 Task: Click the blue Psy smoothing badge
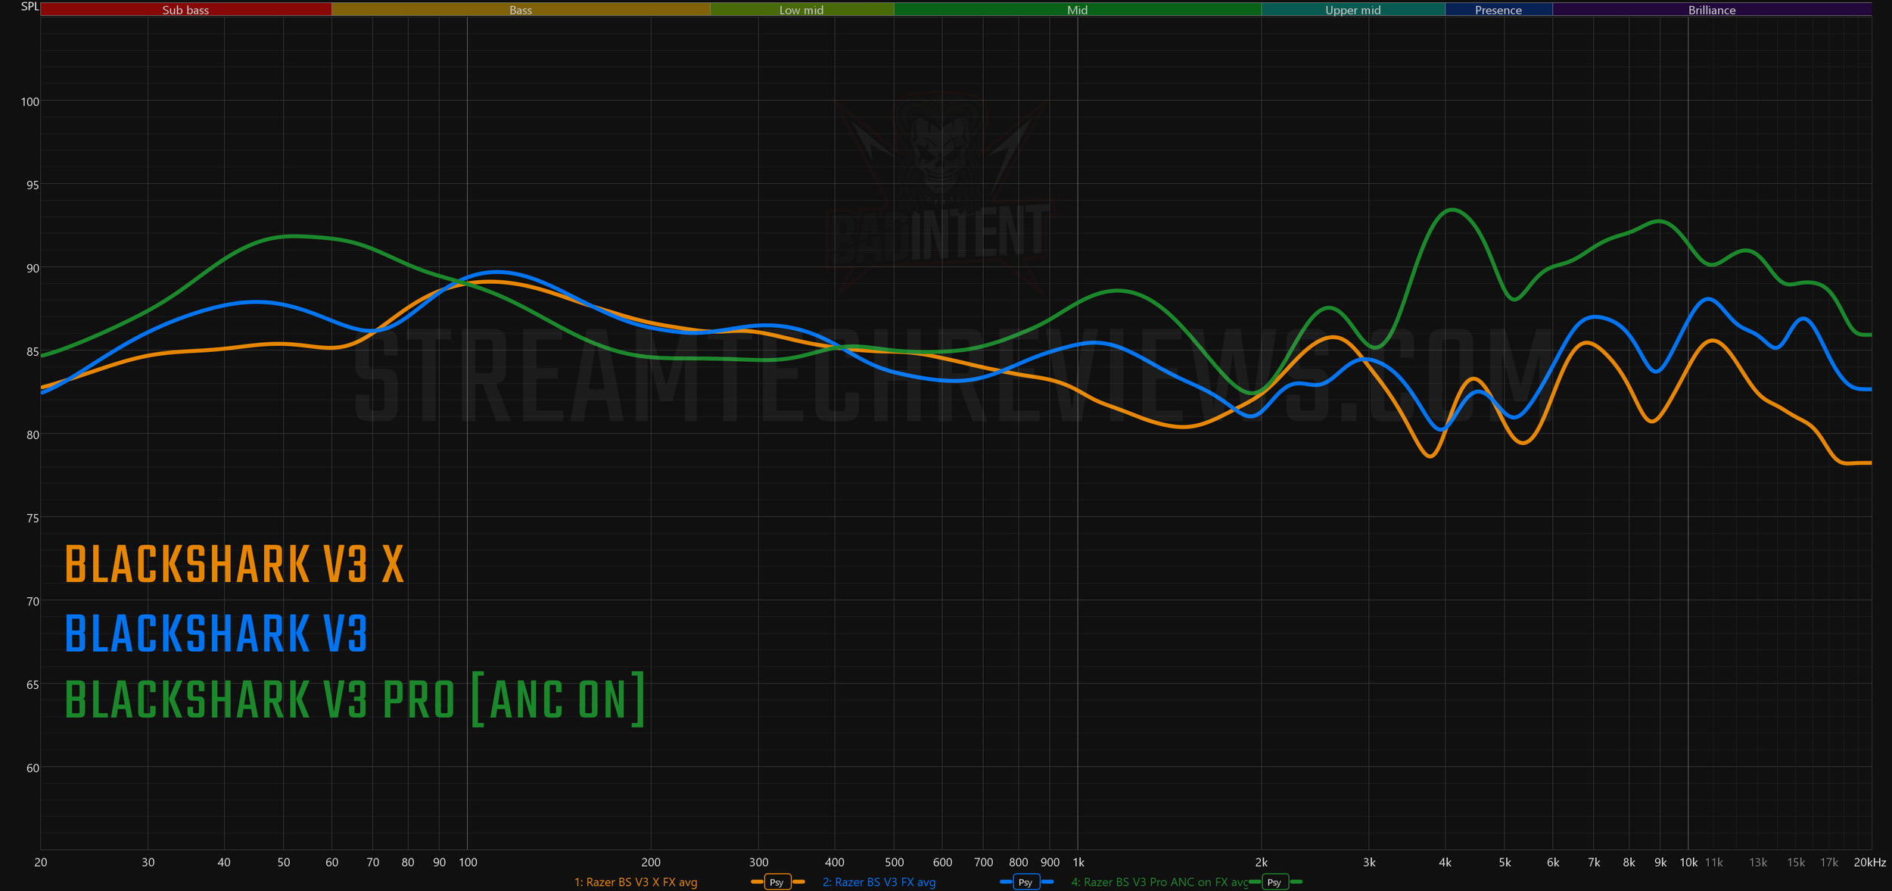click(x=1025, y=882)
